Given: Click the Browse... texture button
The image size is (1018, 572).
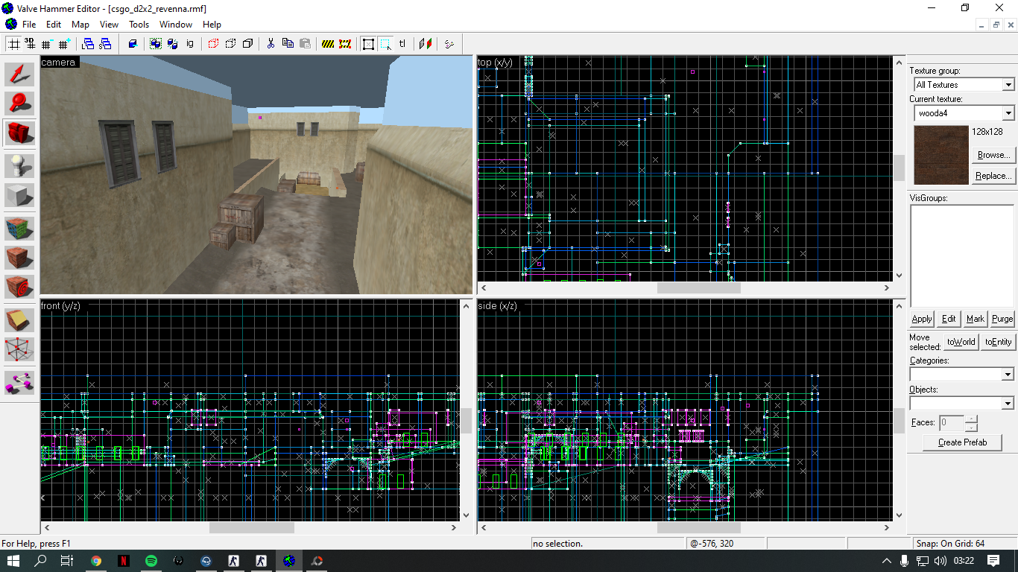Looking at the screenshot, I should [993, 155].
